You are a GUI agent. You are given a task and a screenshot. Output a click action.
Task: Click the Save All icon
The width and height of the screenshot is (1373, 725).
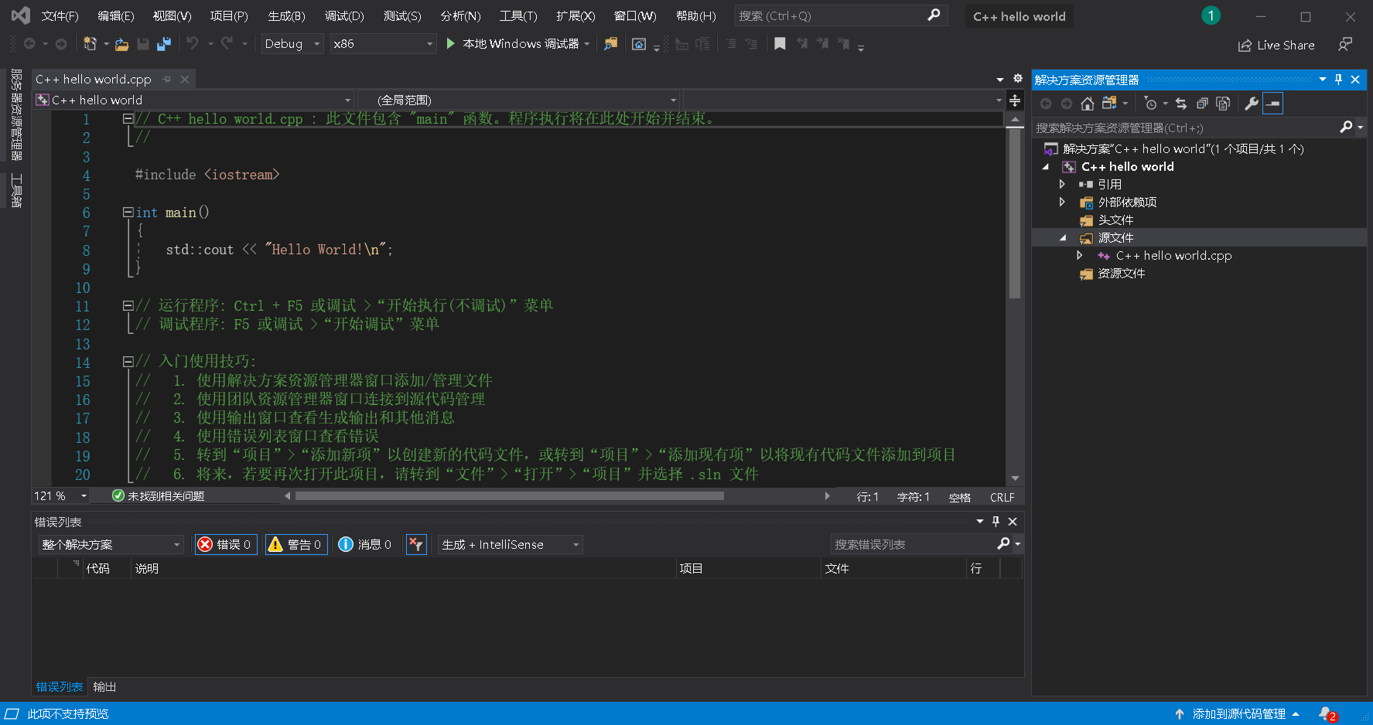coord(163,44)
